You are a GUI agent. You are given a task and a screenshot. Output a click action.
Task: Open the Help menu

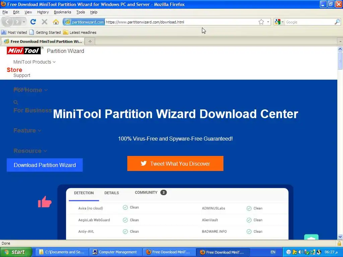click(x=94, y=12)
